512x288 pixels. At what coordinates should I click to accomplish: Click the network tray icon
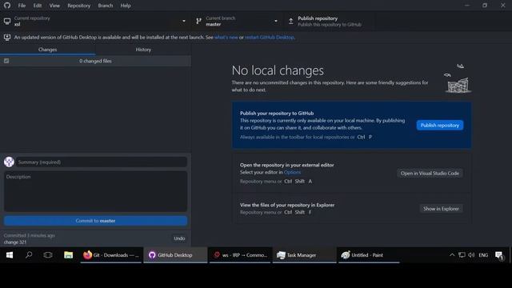tap(462, 255)
